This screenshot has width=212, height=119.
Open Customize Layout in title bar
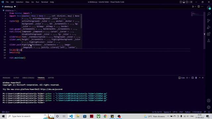pyautogui.click(x=191, y=2)
